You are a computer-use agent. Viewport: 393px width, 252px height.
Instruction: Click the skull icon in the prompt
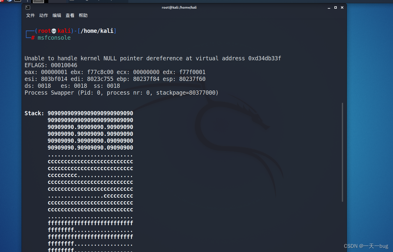click(x=54, y=31)
